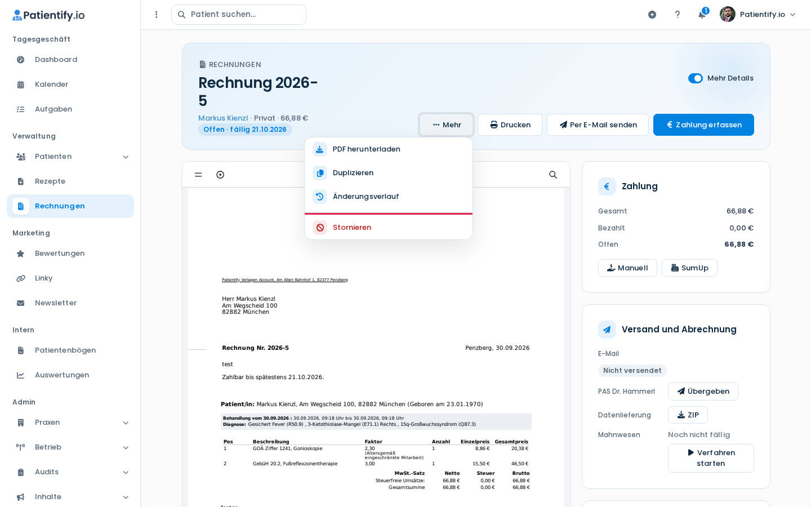811x507 pixels.
Task: Choose Duplizieren in the Mehr menu
Action: (389, 173)
